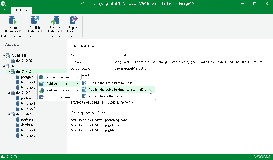Viewport: 273px width, 160px height.
Task: Click template1 database icon under rhel01:5435
Action: pos(18,130)
